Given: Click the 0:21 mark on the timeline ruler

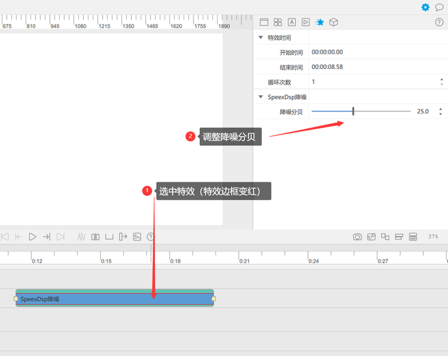Looking at the screenshot, I should coord(245,261).
